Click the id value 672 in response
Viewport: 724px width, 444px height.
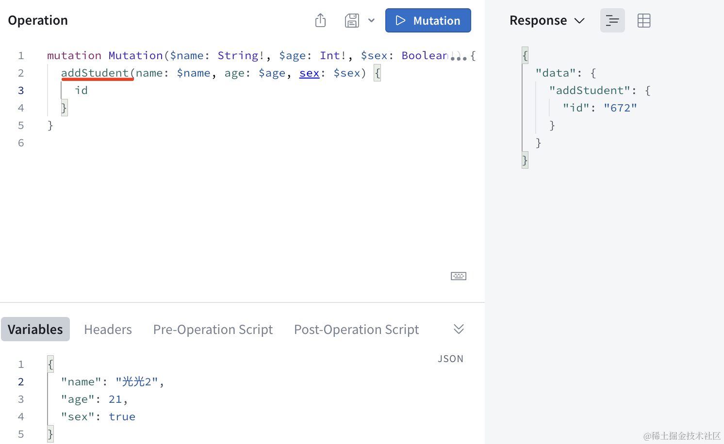(x=620, y=108)
